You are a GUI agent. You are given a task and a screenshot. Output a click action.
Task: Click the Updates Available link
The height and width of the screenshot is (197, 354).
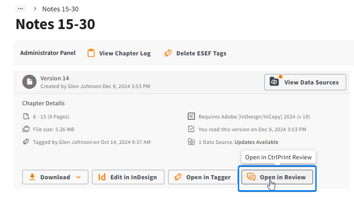click(257, 142)
